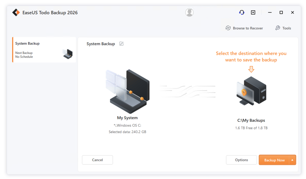The image size is (306, 179).
Task: Click the Browse to Recover icon
Action: (x=228, y=28)
